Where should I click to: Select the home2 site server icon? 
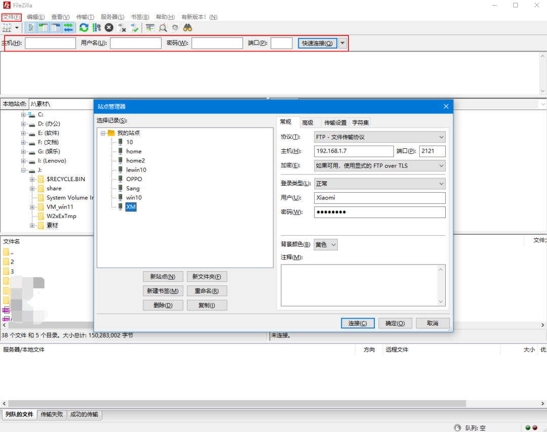point(121,160)
